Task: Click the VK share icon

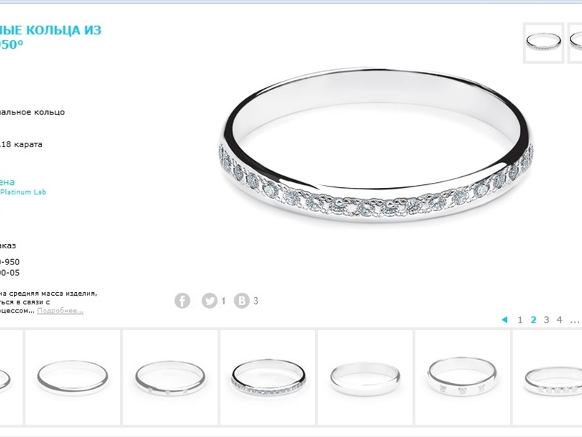Action: point(242,301)
